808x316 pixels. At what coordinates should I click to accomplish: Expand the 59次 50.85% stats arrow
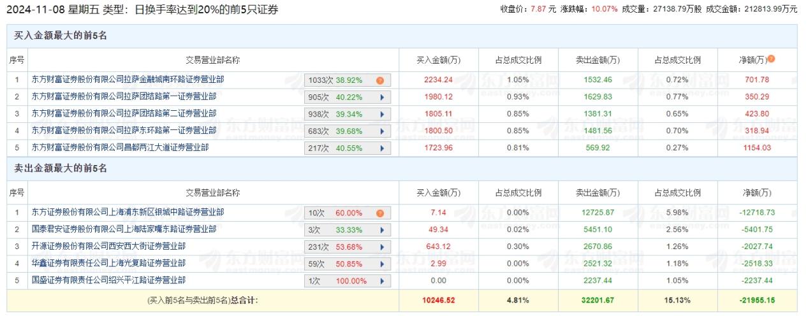[x=381, y=264]
